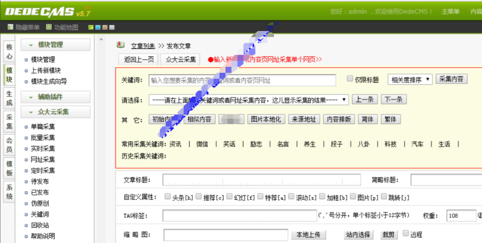Viewport: 482px width, 243px height.
Task: Expand the 辅助插件 menu section
Action: point(56,97)
